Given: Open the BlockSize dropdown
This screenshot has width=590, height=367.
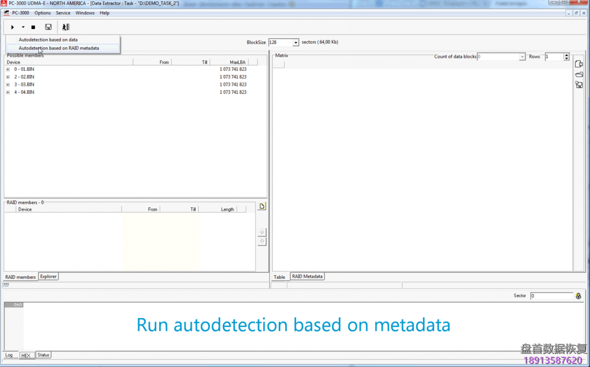Looking at the screenshot, I should (295, 43).
